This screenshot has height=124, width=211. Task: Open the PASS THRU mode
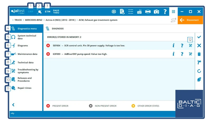56,12
